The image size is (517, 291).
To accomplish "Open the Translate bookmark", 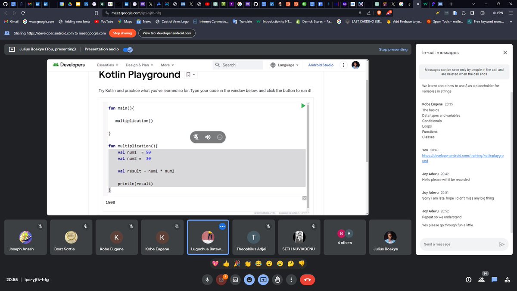I will tap(243, 21).
